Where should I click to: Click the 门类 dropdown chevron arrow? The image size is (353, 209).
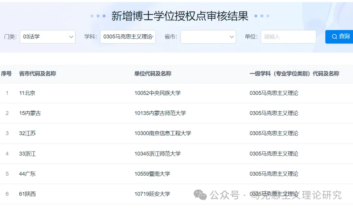[x=71, y=37]
